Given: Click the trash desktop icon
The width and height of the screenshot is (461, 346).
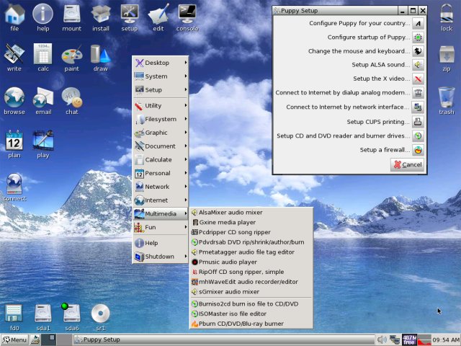Looking at the screenshot, I should pos(446,97).
